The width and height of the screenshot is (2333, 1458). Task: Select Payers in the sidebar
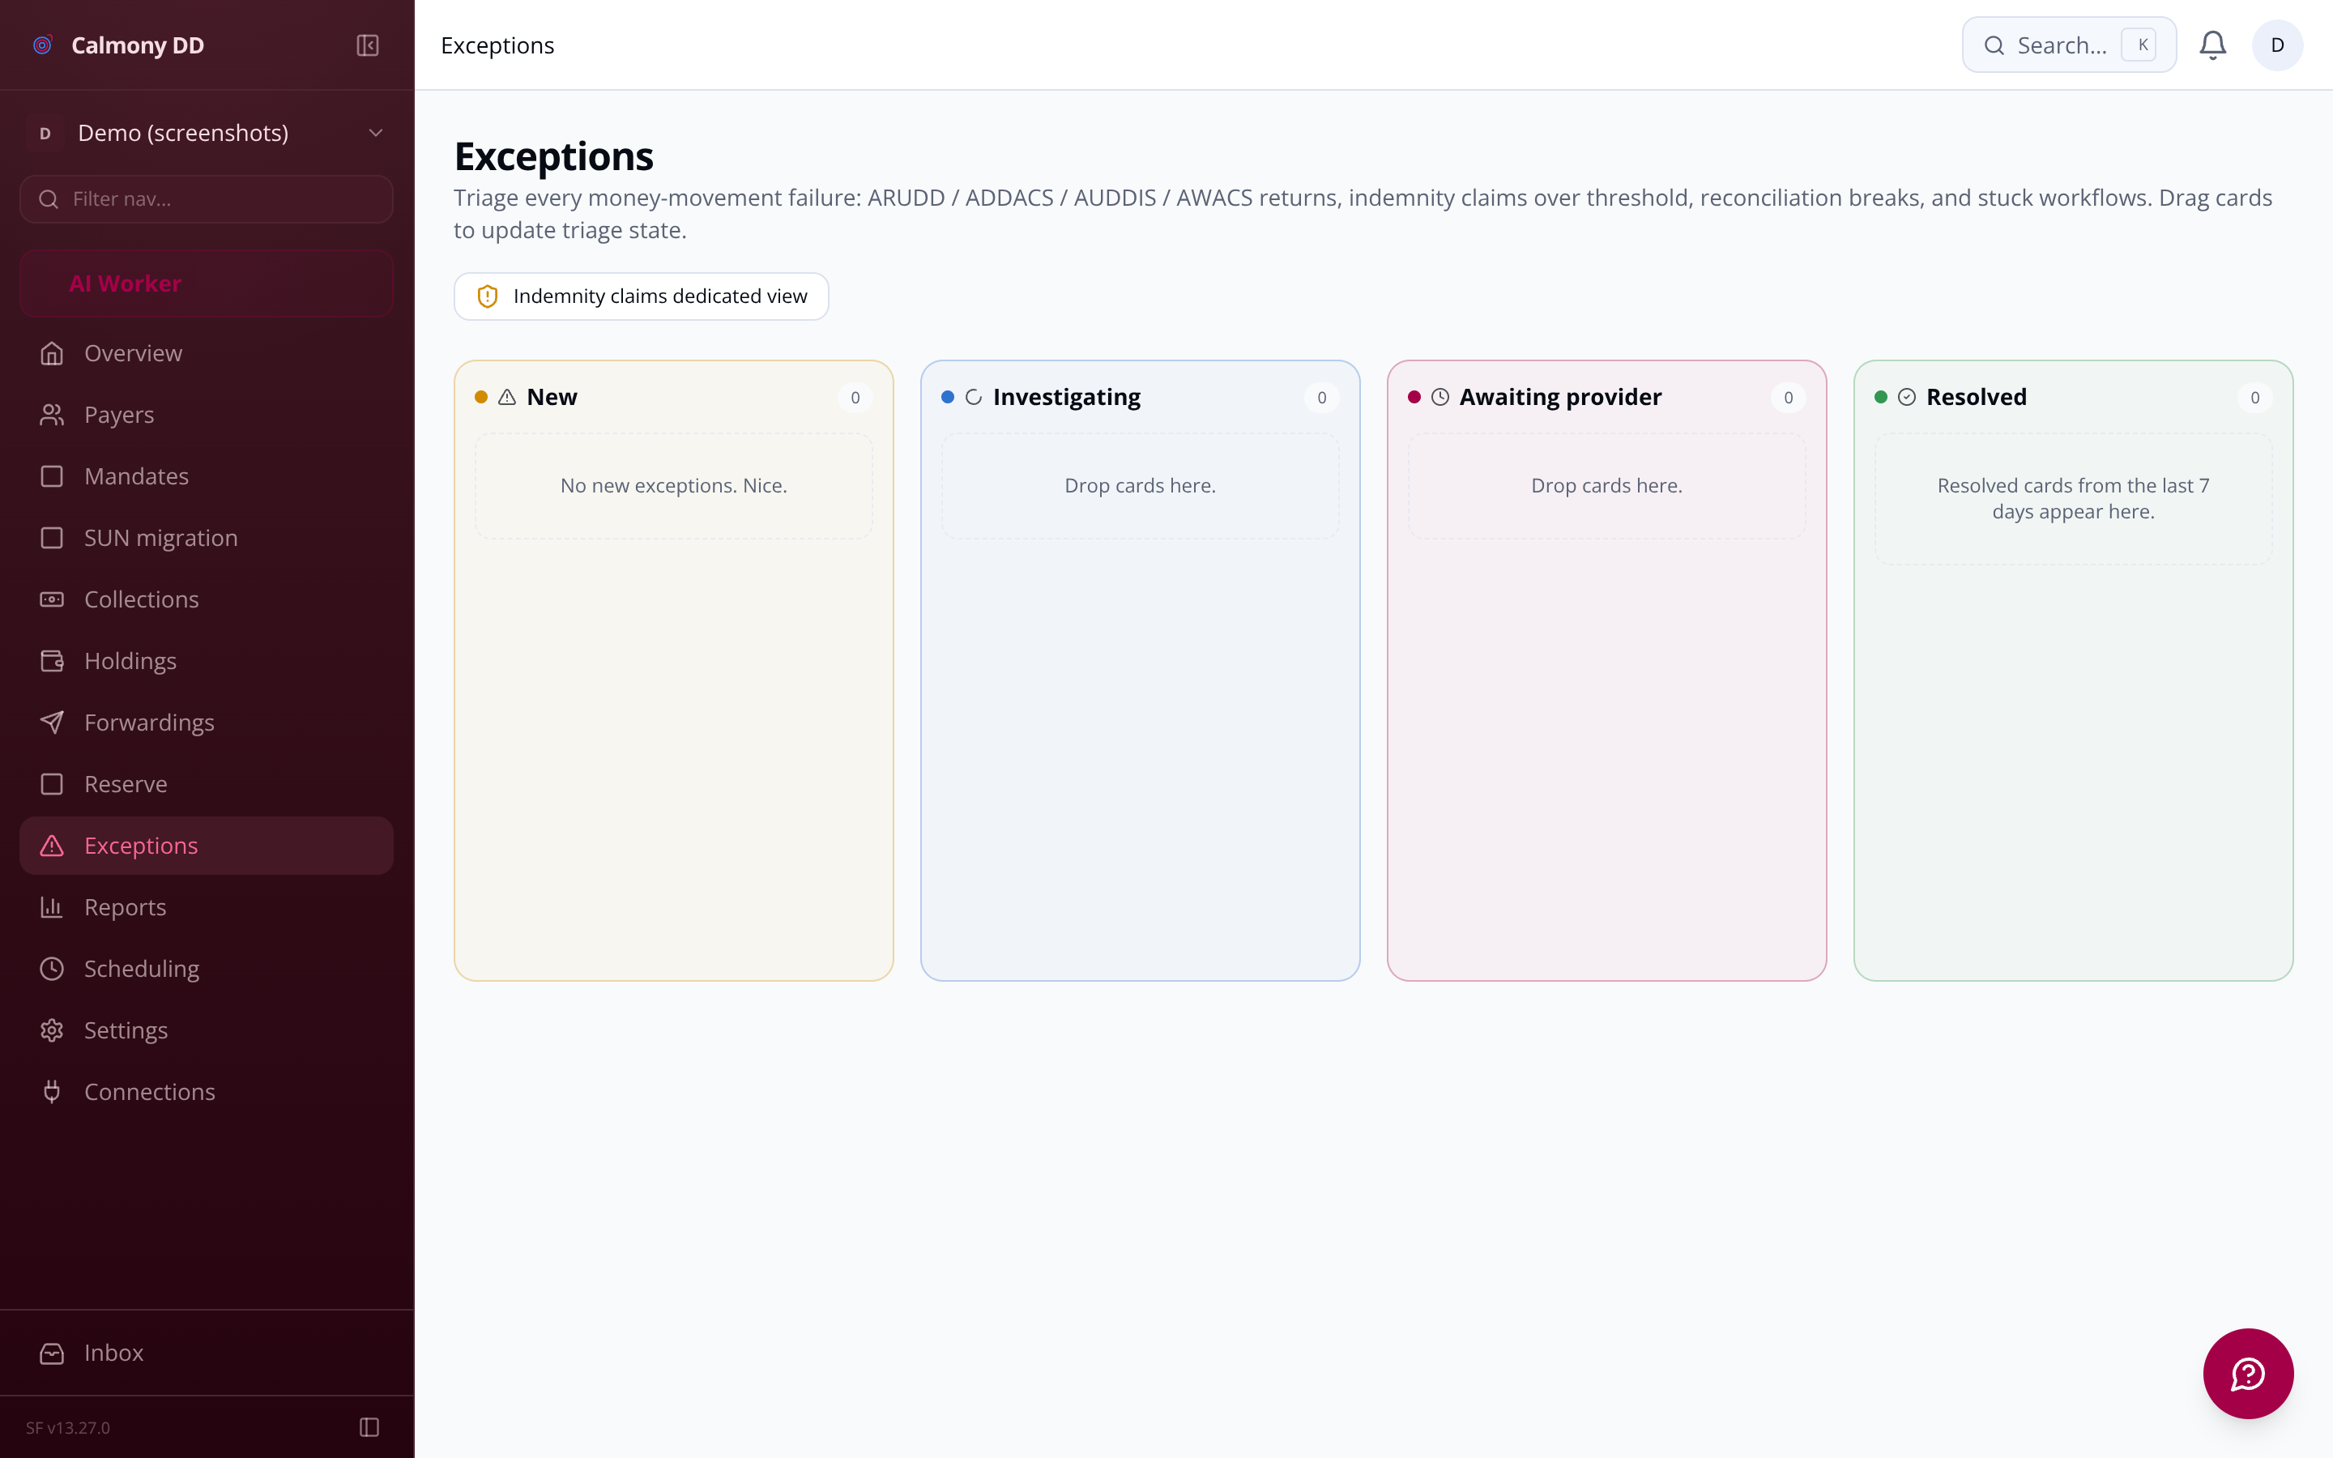(207, 416)
